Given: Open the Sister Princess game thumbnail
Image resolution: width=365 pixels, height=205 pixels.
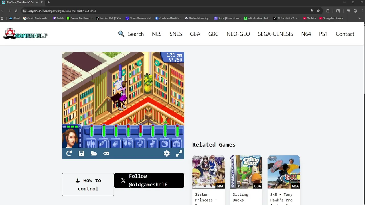Looking at the screenshot, I should pos(208,172).
